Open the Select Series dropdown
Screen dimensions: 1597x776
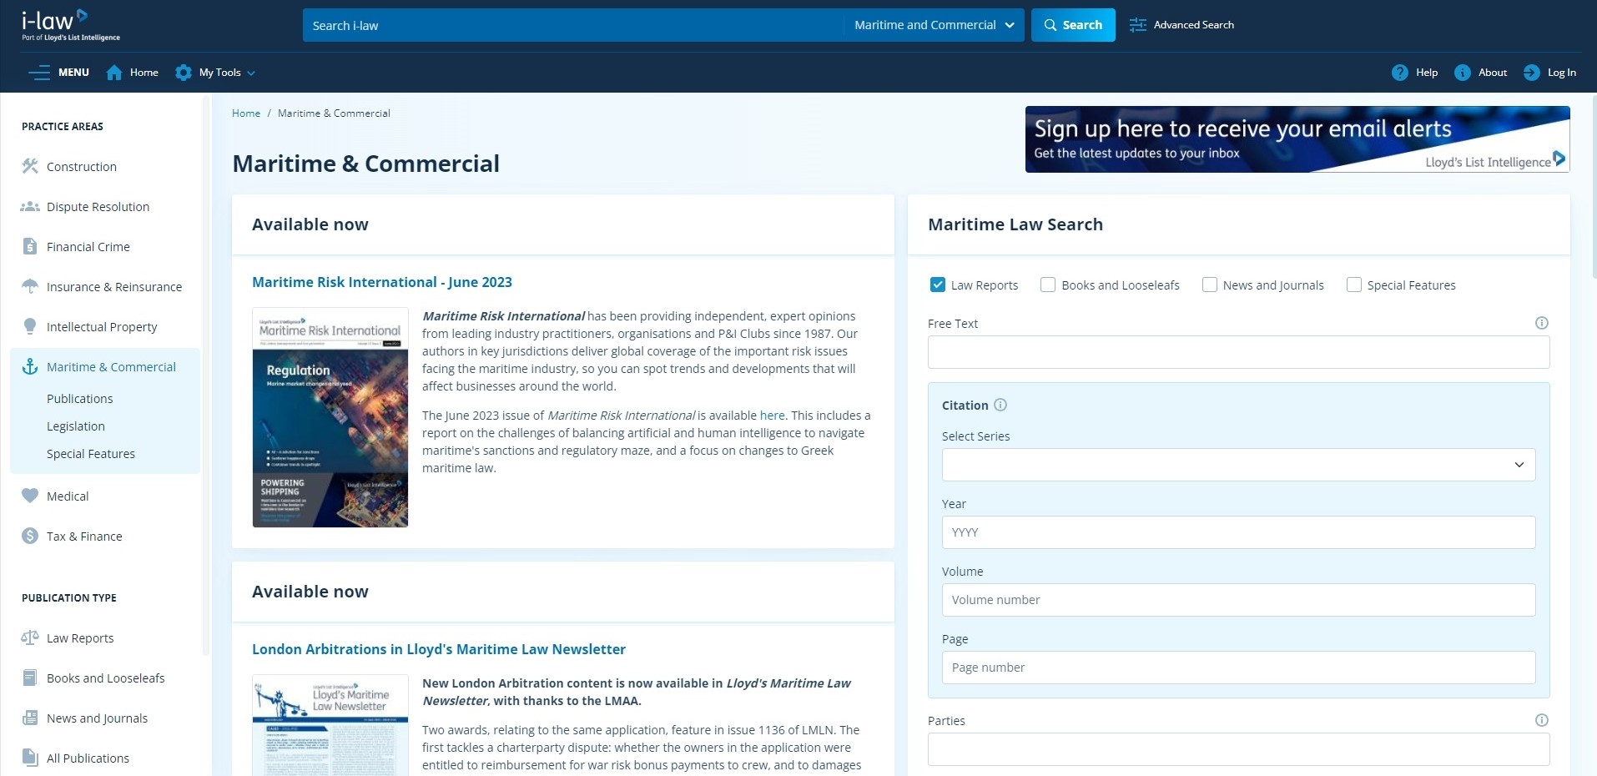click(x=1238, y=465)
